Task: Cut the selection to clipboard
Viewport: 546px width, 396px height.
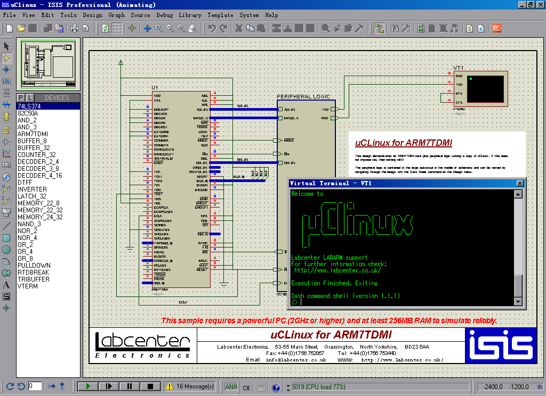Action: [x=239, y=29]
